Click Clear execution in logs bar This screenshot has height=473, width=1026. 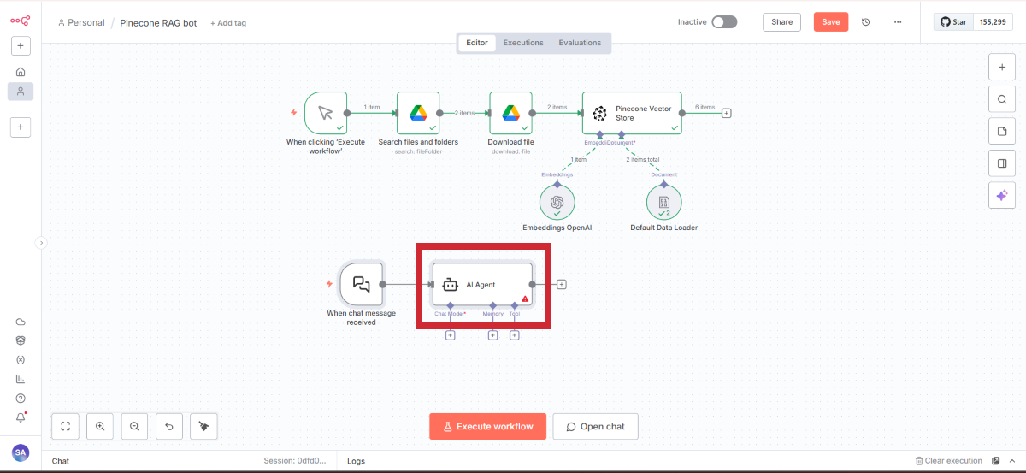[948, 461]
